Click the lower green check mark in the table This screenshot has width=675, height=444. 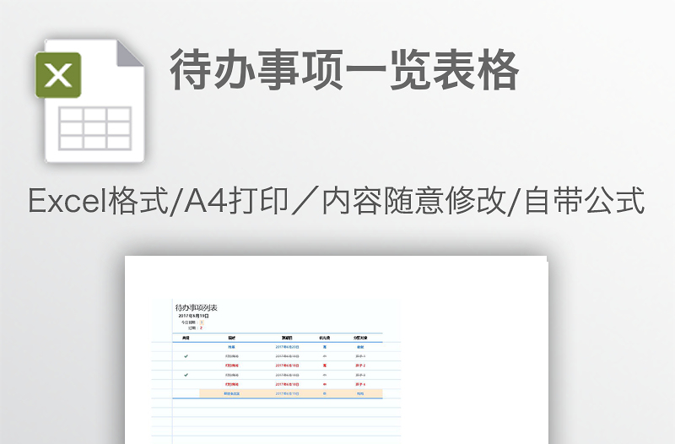[186, 375]
